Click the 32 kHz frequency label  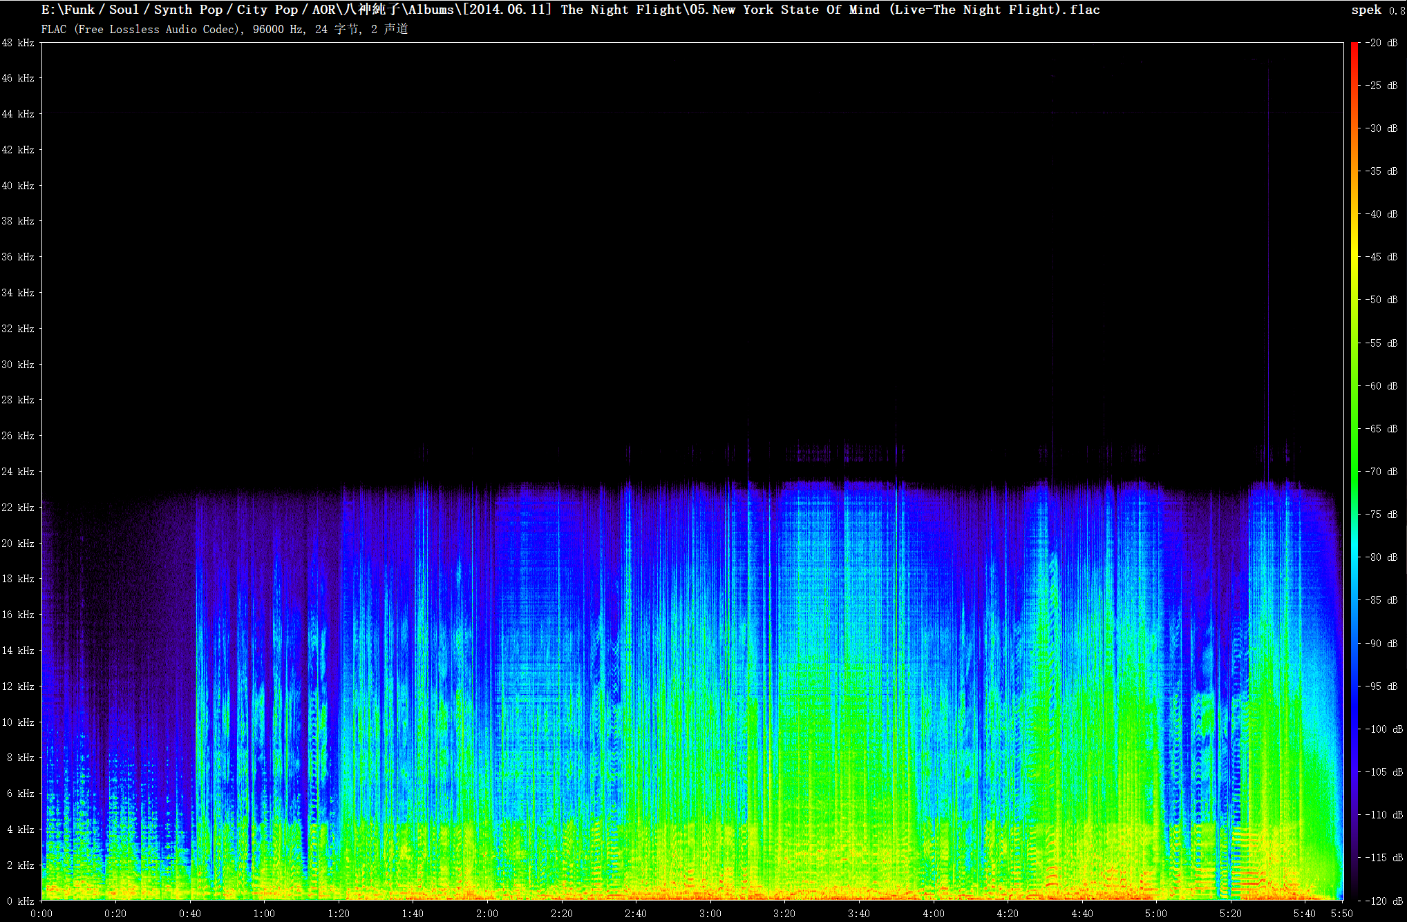[x=18, y=329]
